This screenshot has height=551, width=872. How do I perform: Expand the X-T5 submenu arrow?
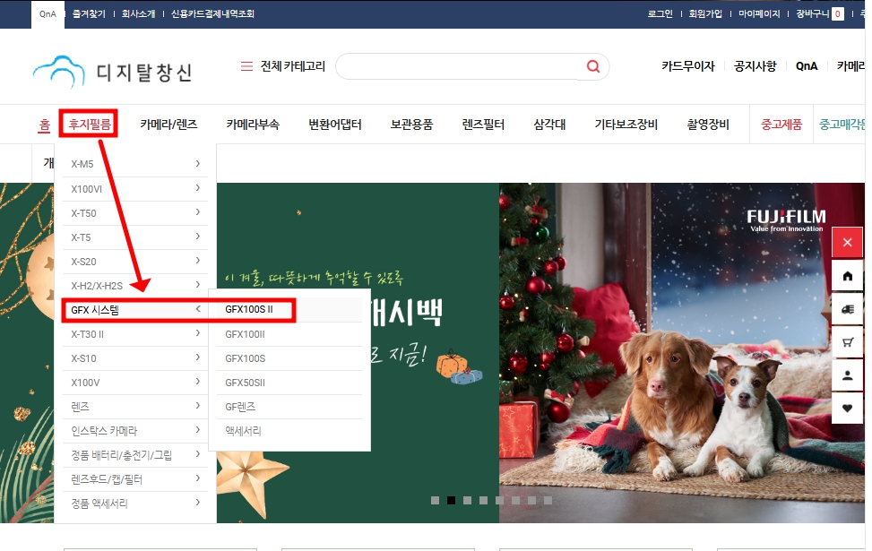pos(197,237)
